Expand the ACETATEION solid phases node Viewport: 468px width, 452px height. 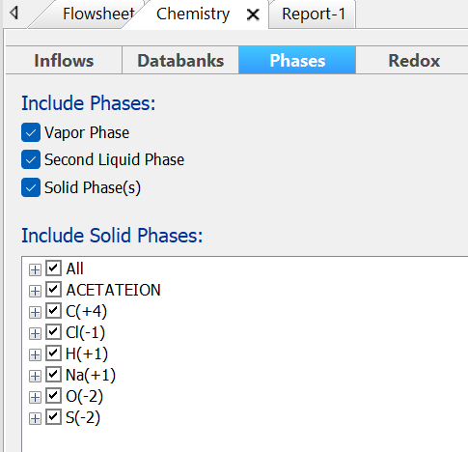click(35, 291)
